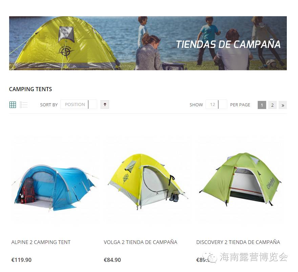This screenshot has width=298, height=272.
Task: Open Discovery 2 Tienda de Campaña link
Action: tap(238, 242)
